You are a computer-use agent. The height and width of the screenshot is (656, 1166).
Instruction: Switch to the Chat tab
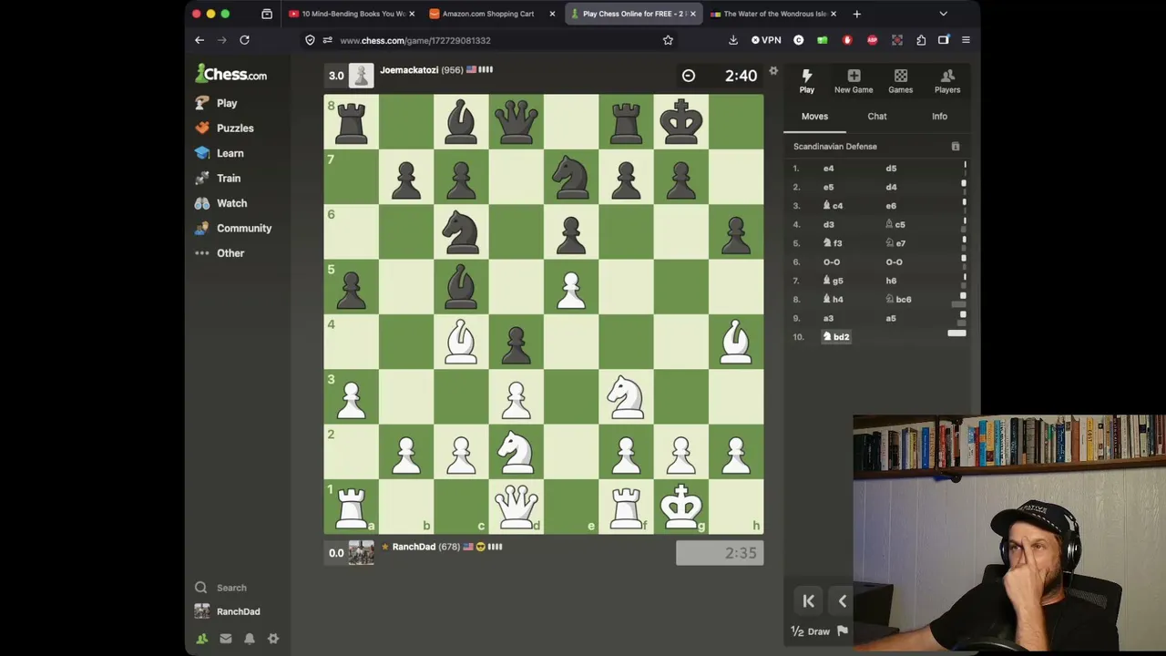[x=877, y=117]
